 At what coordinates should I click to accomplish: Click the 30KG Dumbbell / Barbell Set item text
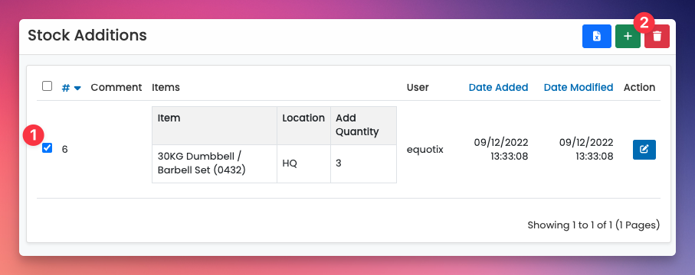click(202, 163)
